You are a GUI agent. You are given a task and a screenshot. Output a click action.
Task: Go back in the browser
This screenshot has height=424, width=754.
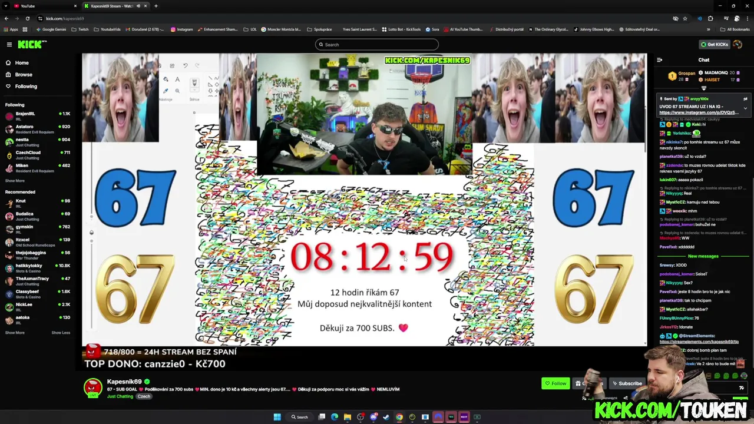(8, 18)
